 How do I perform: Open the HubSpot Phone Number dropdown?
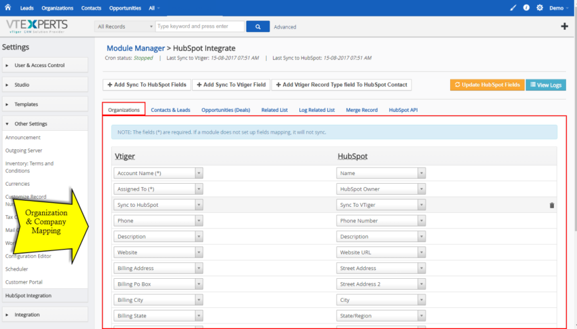[381, 220]
